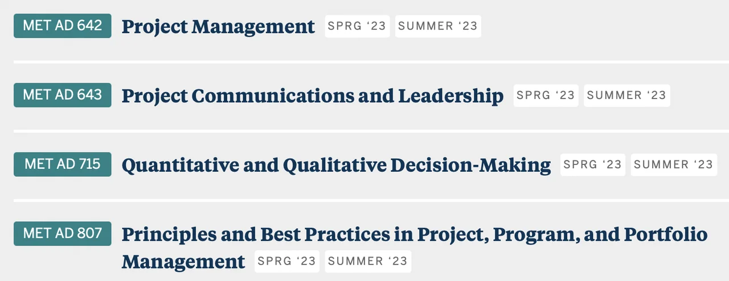Click the MET AD 643 course code badge
This screenshot has width=729, height=281.
(x=63, y=95)
